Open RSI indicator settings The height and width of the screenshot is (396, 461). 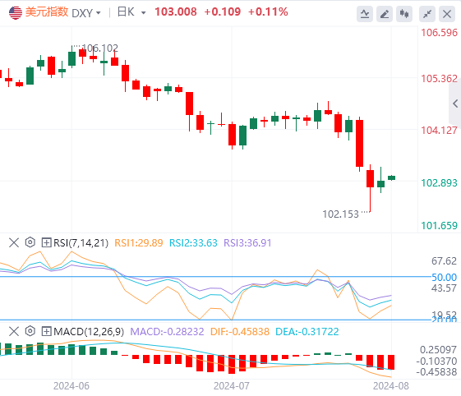pos(30,242)
